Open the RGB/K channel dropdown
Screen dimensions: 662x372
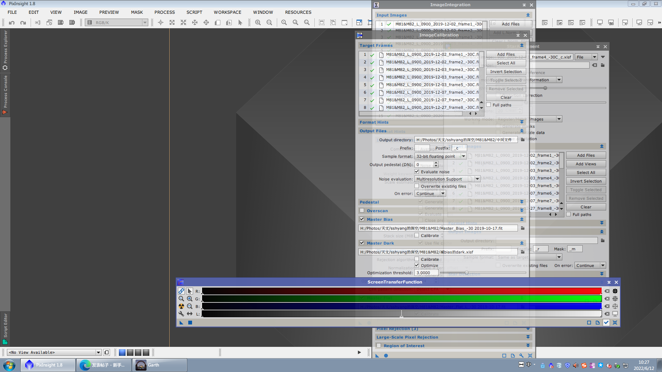(x=117, y=23)
